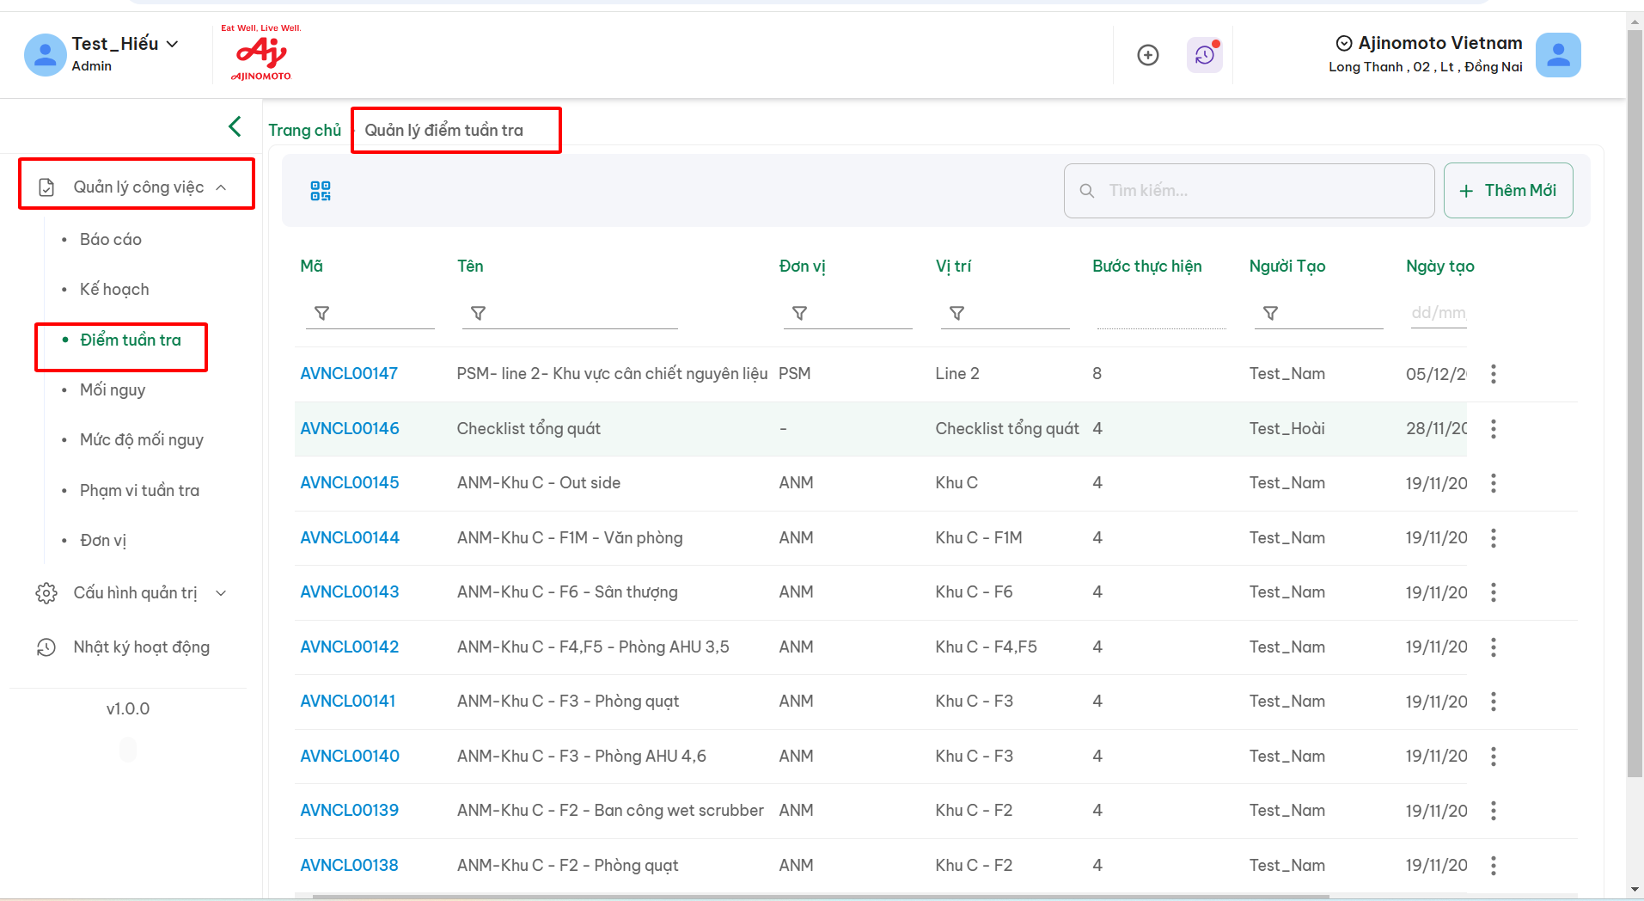This screenshot has height=901, width=1644.
Task: Open the three-dot menu for AVNCL00138
Action: tap(1494, 866)
